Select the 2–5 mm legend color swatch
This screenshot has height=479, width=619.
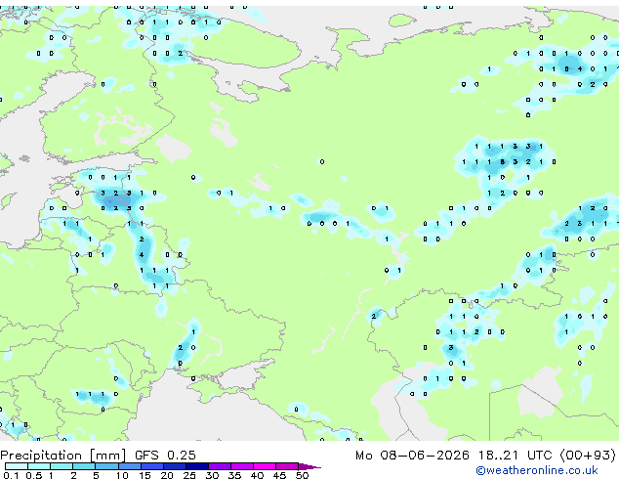coord(84,466)
